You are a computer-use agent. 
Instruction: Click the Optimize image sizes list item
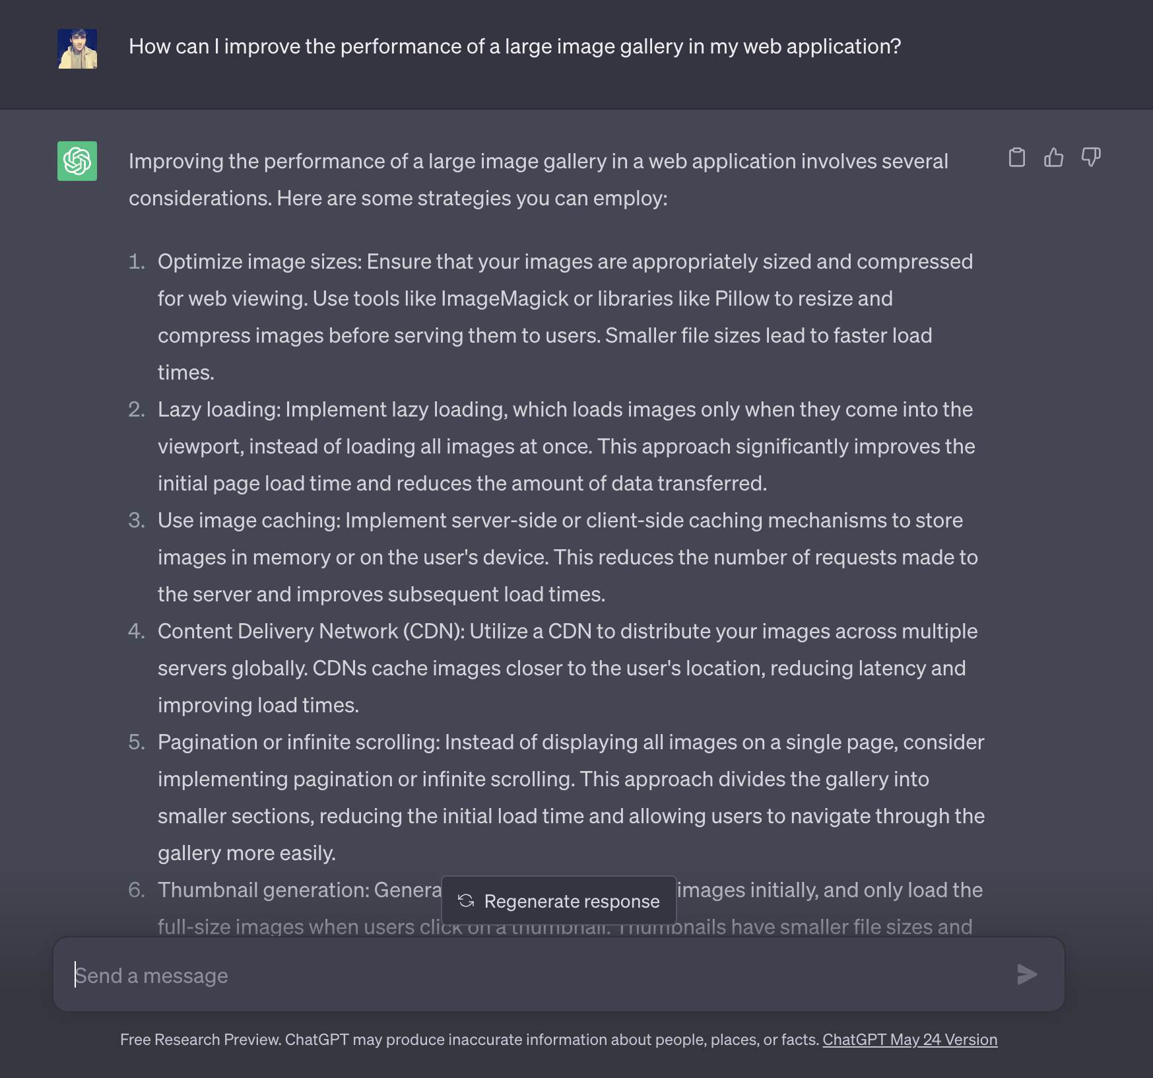click(564, 317)
